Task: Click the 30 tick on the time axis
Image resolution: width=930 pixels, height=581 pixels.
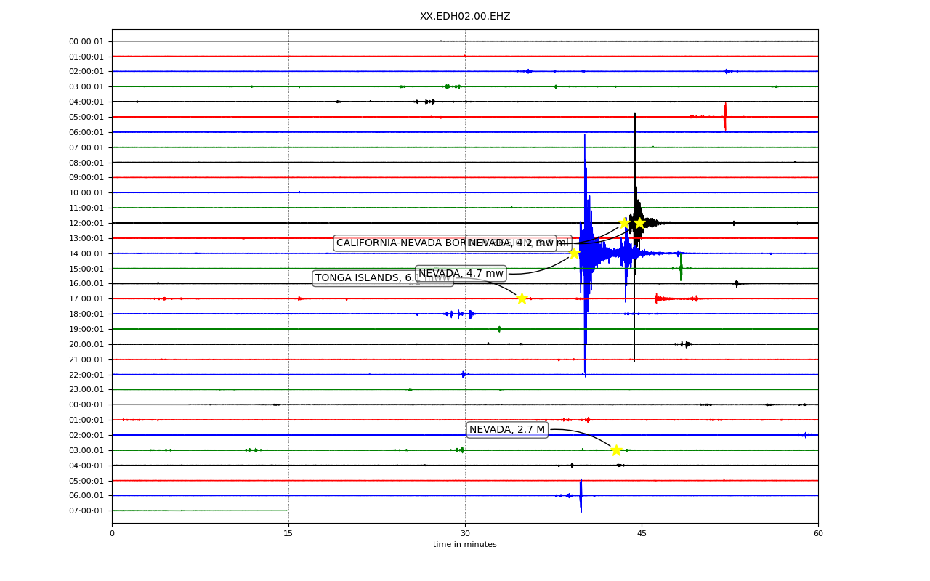Action: point(465,534)
